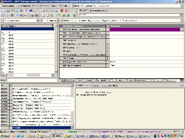Viewport: 185px width, 139px height.
Task: Click the last icon in the second toolbar row
Action: click(x=73, y=15)
